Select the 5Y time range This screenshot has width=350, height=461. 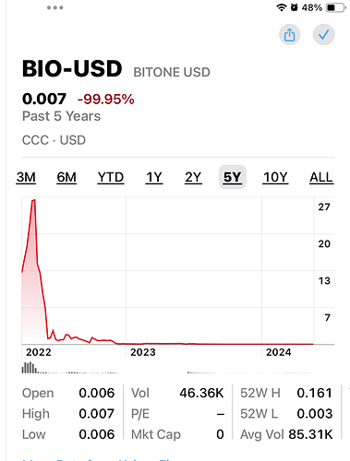coord(233,177)
